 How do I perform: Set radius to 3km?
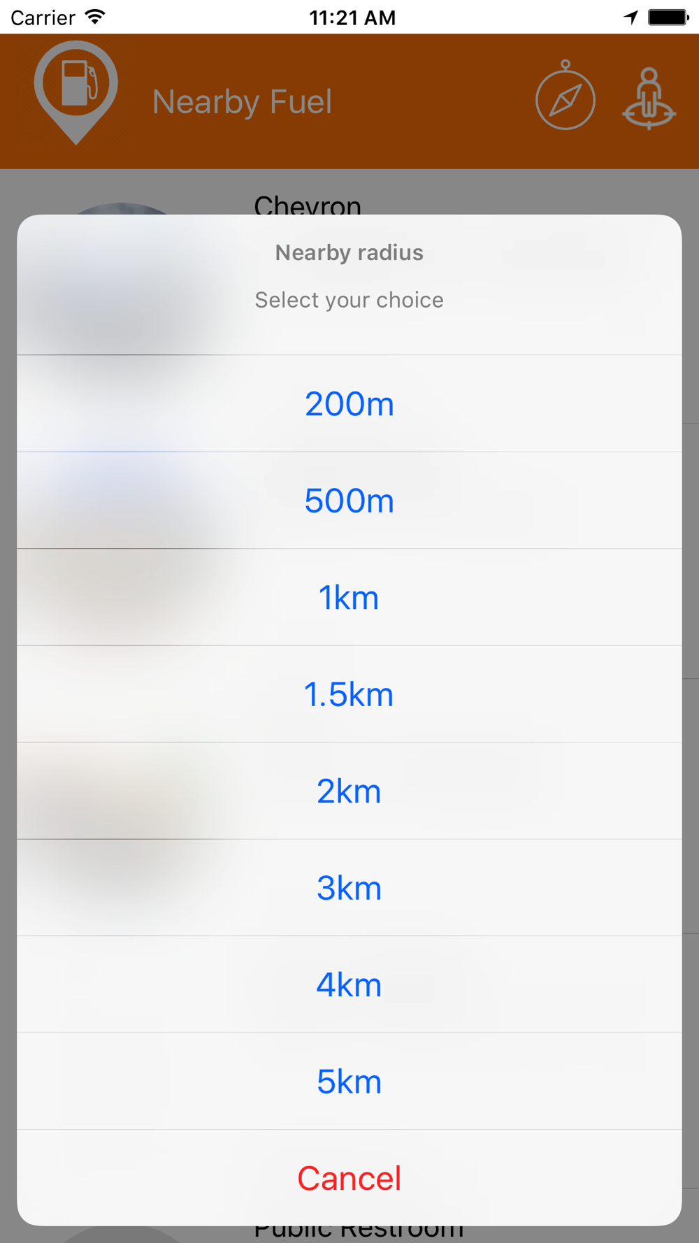point(349,888)
